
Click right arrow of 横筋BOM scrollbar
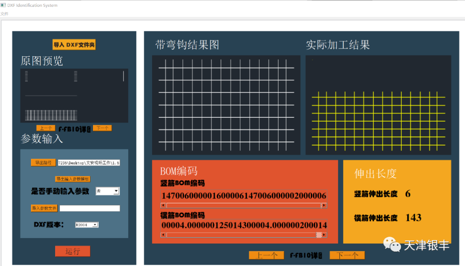click(324, 235)
